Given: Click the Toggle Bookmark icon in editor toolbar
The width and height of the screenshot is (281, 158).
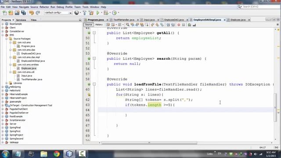Looking at the screenshot, I should [x=162, y=25].
